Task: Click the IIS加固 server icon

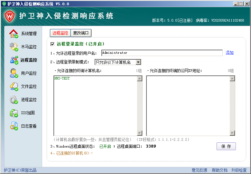Action: pyautogui.click(x=14, y=113)
